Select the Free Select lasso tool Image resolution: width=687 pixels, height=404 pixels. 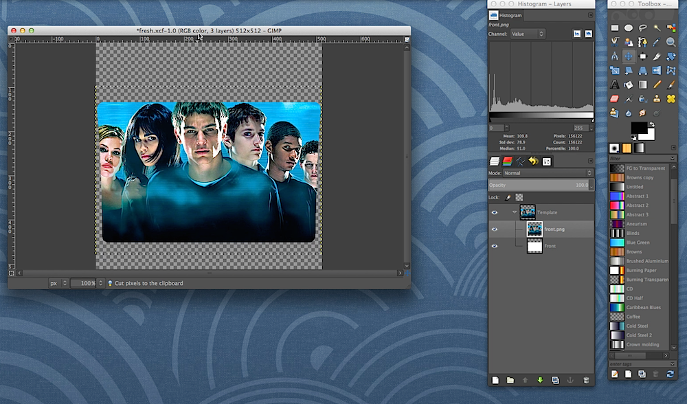pyautogui.click(x=643, y=28)
